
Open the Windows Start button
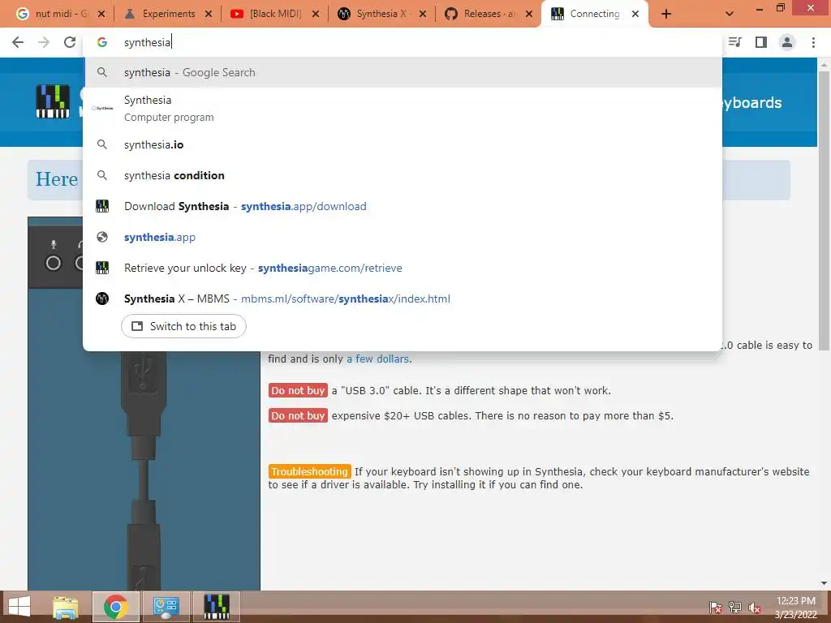(19, 607)
